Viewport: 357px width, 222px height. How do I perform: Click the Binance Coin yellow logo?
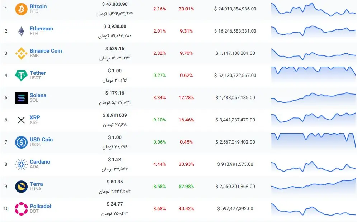coord(21,53)
